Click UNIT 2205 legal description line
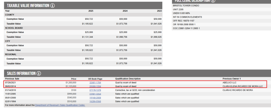Viewport: 271px width, 108px height. pos(178,10)
